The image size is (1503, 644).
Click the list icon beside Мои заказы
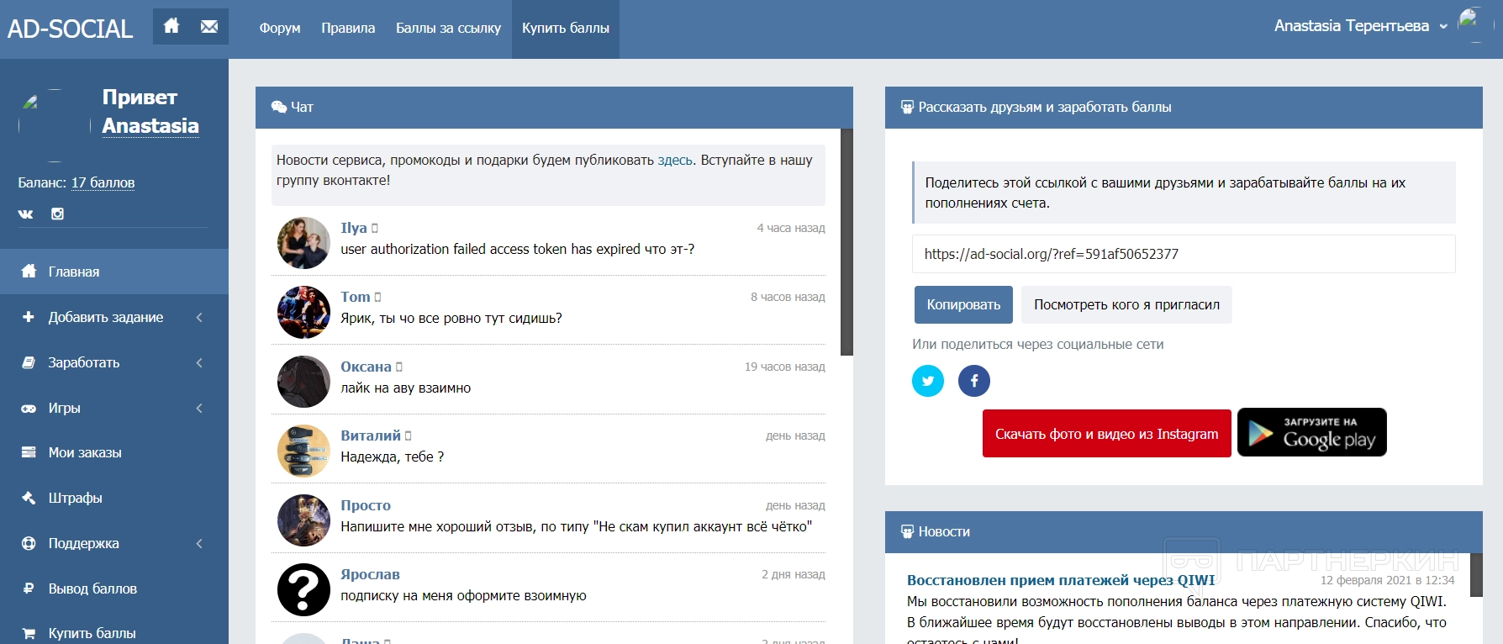coord(29,452)
